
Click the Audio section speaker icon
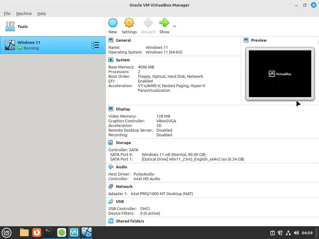111,167
